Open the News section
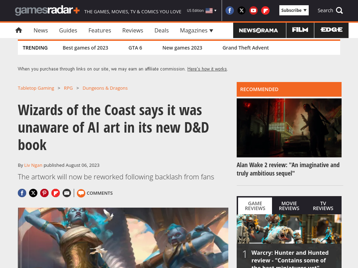The height and width of the screenshot is (268, 358). click(x=41, y=30)
